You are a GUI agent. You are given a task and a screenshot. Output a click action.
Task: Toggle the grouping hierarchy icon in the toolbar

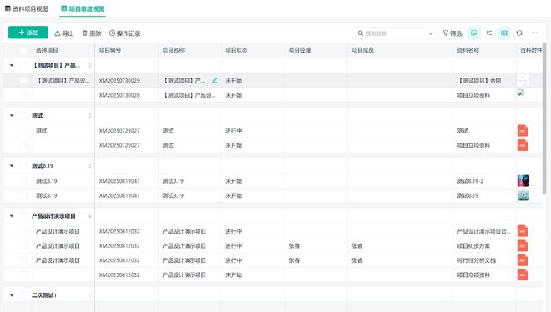click(504, 33)
